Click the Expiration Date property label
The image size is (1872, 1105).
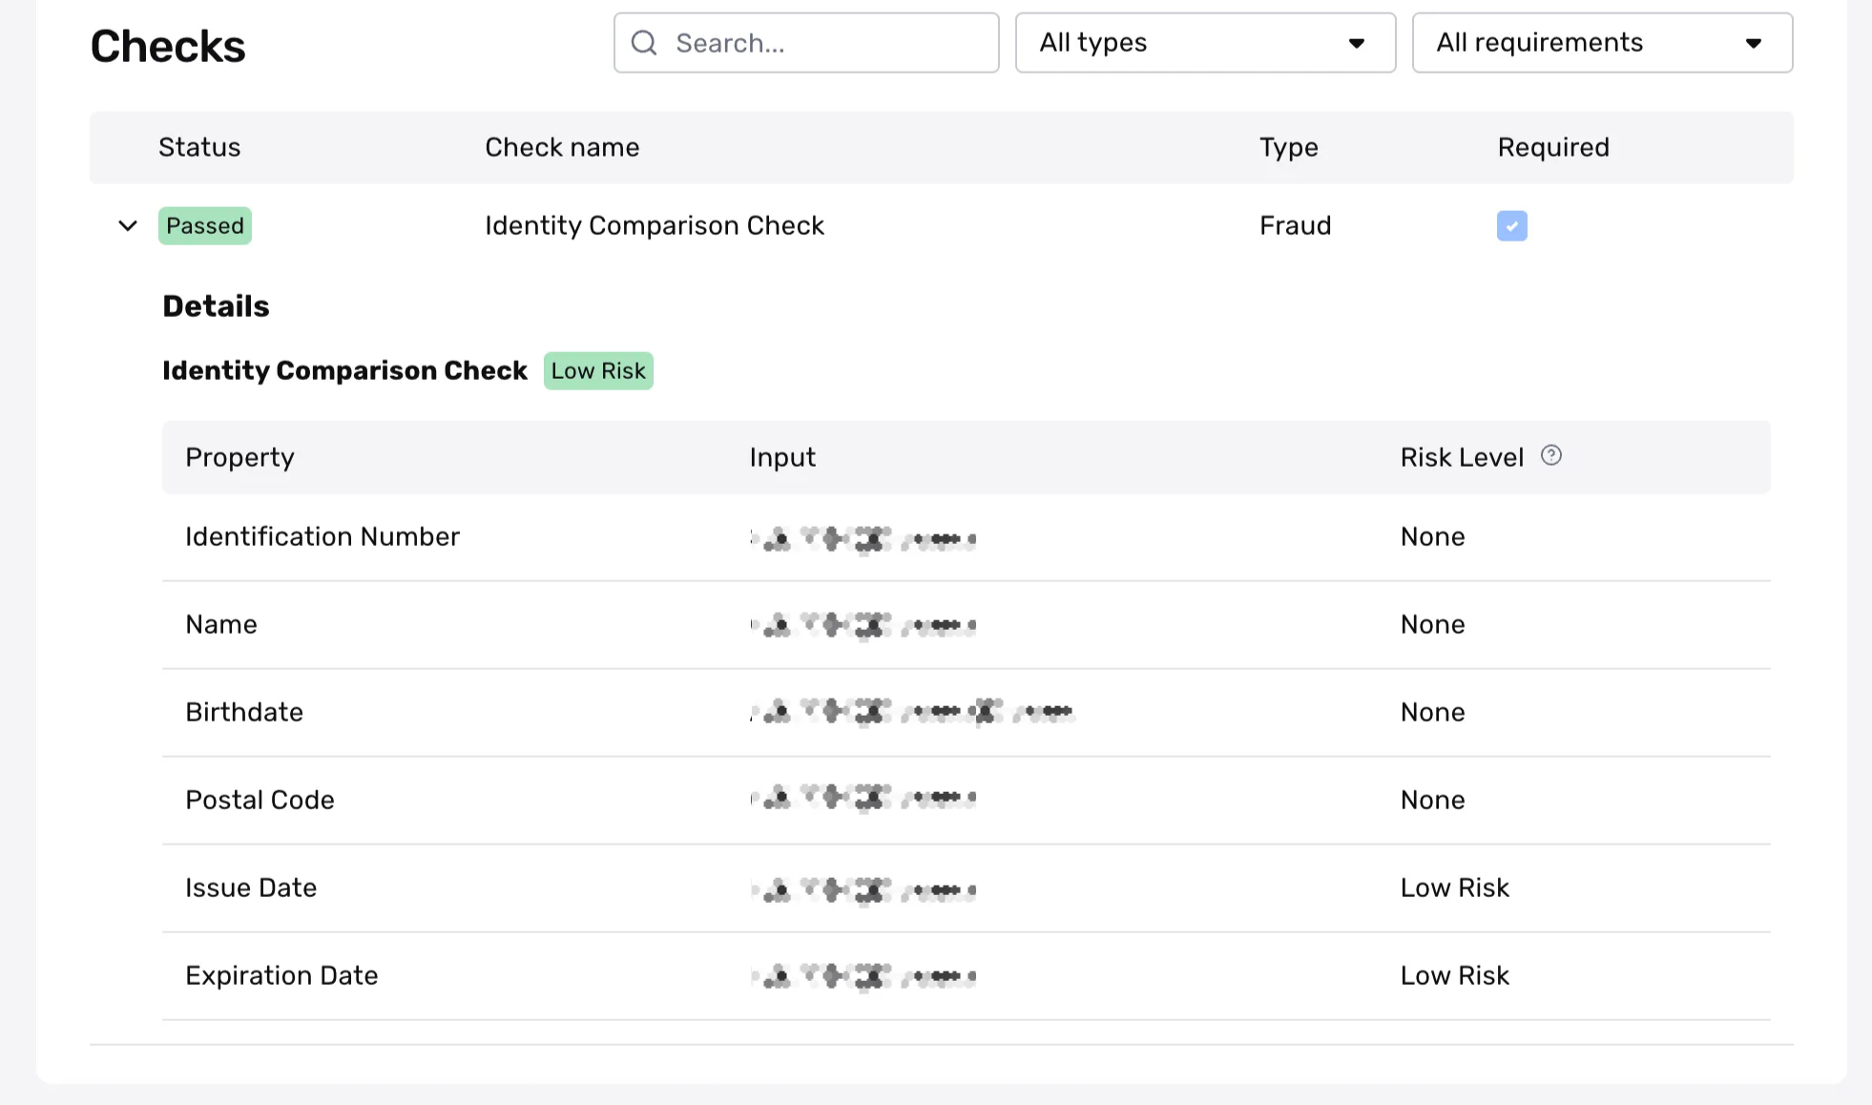tap(281, 976)
